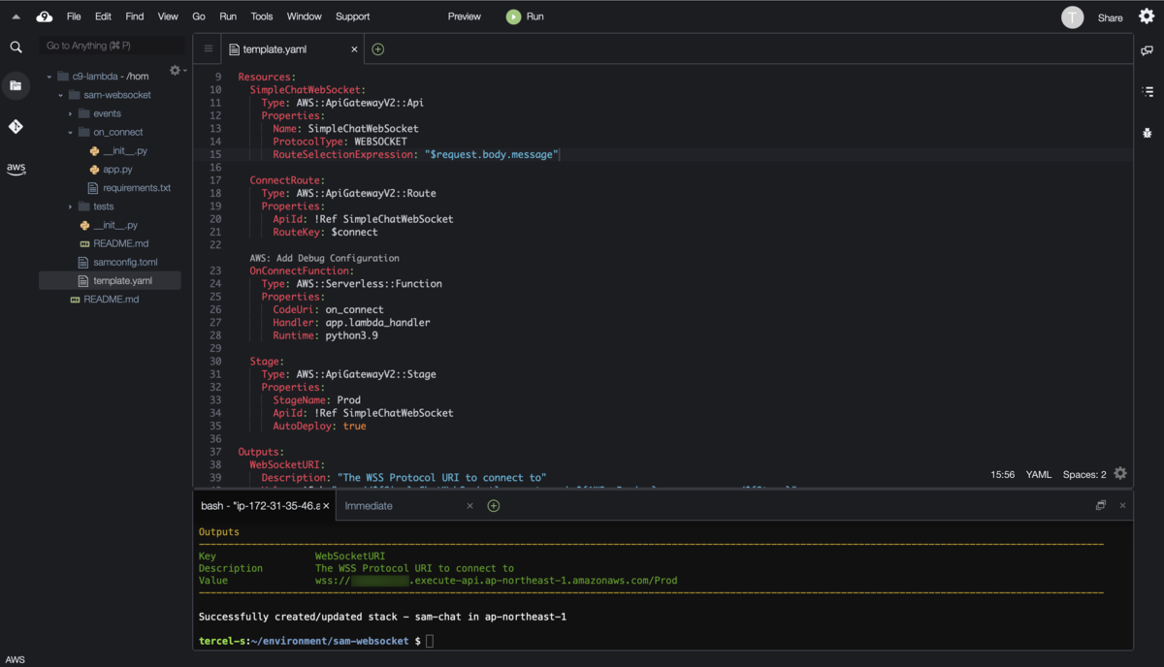
Task: Open the Window menu
Action: [305, 16]
